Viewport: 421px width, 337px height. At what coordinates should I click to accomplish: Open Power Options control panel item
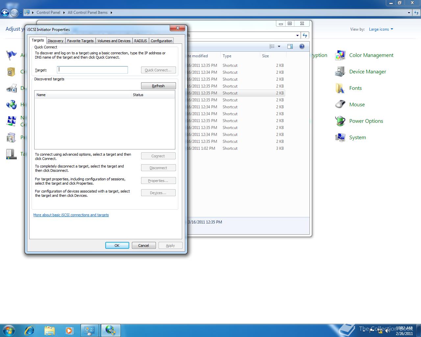pos(359,121)
